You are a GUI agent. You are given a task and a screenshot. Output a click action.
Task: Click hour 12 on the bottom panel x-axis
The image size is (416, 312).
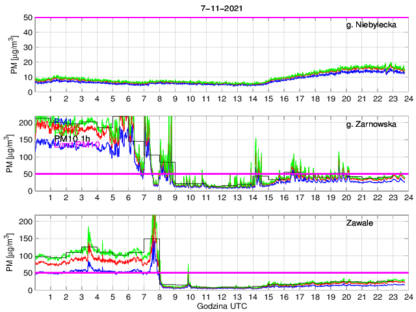click(x=221, y=297)
